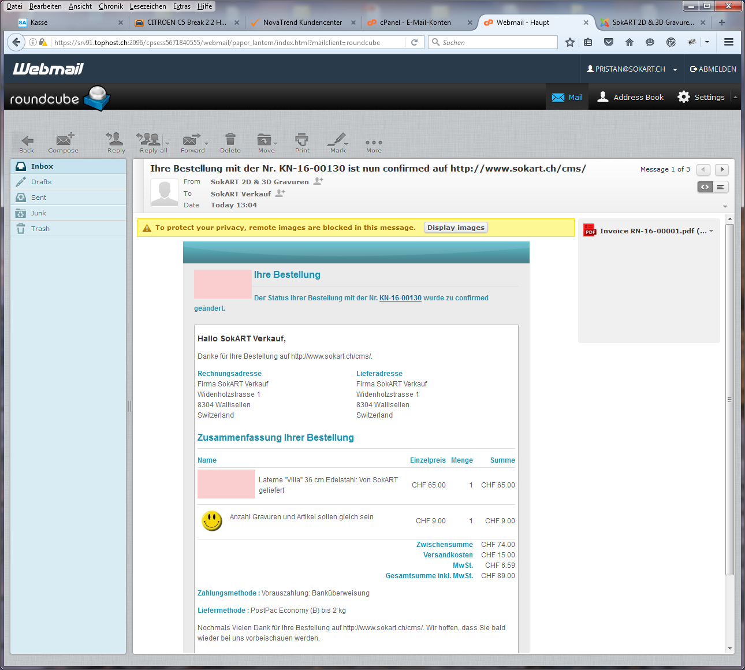Click the roundcube logo
The height and width of the screenshot is (670, 745).
[60, 98]
